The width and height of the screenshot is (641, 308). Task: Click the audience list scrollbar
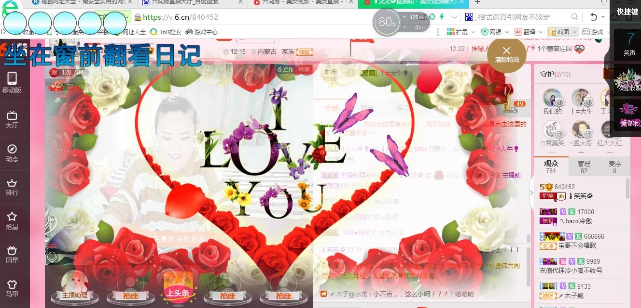(628, 189)
